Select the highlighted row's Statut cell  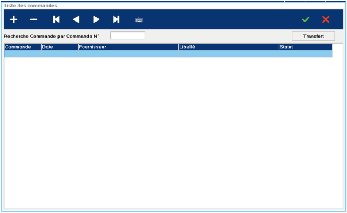pos(305,54)
